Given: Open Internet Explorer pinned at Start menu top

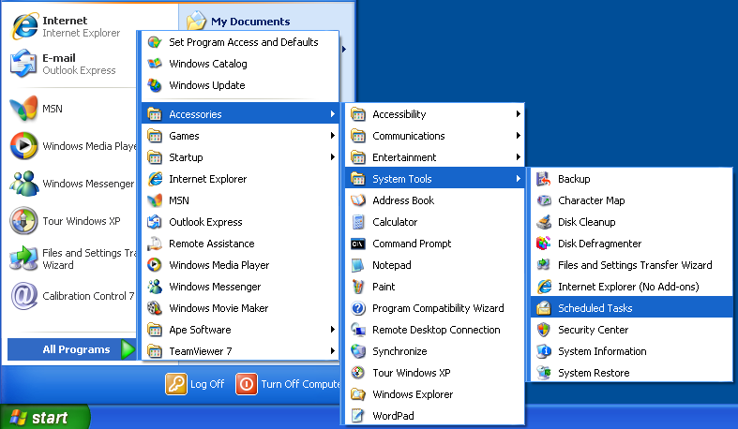Looking at the screenshot, I should coord(70,26).
